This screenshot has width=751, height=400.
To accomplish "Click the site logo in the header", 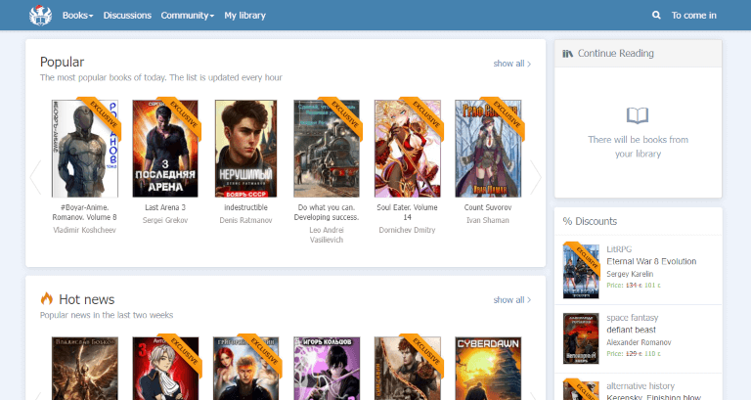I will coord(40,16).
